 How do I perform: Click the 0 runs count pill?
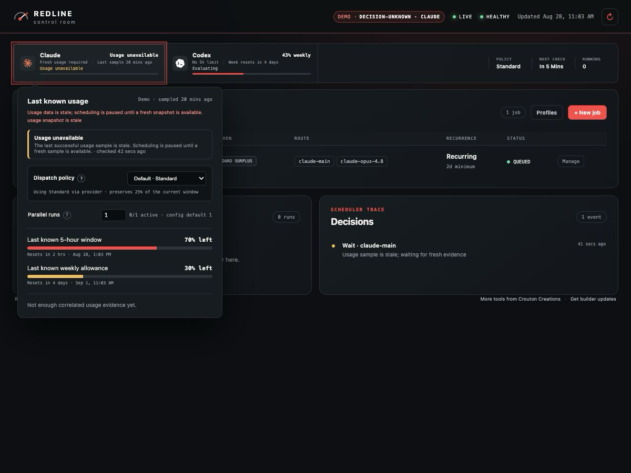pos(286,217)
